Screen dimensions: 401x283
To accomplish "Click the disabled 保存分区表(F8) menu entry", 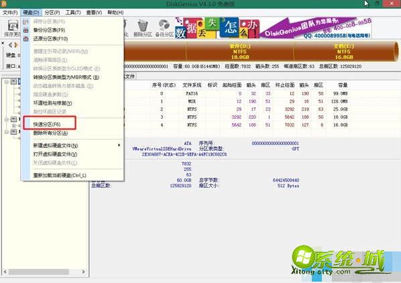I will coord(72,21).
